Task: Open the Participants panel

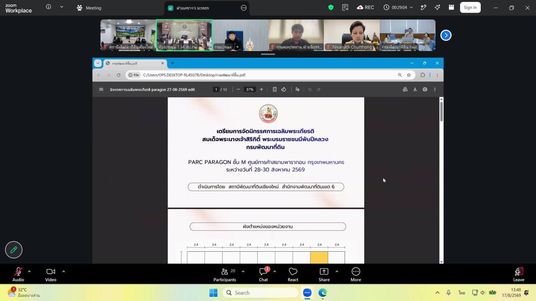Action: point(225,274)
